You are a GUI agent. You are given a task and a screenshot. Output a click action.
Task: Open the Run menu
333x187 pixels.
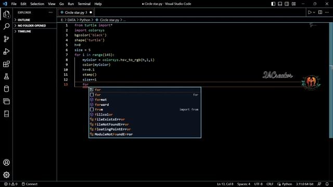pos(71,4)
